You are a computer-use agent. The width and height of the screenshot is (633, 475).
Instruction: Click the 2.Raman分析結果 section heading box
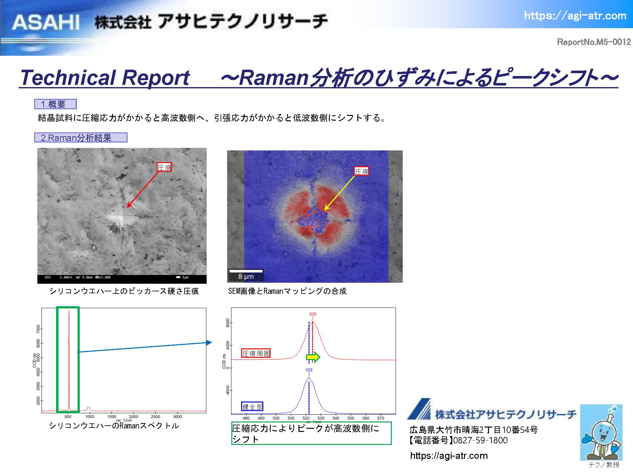click(80, 137)
